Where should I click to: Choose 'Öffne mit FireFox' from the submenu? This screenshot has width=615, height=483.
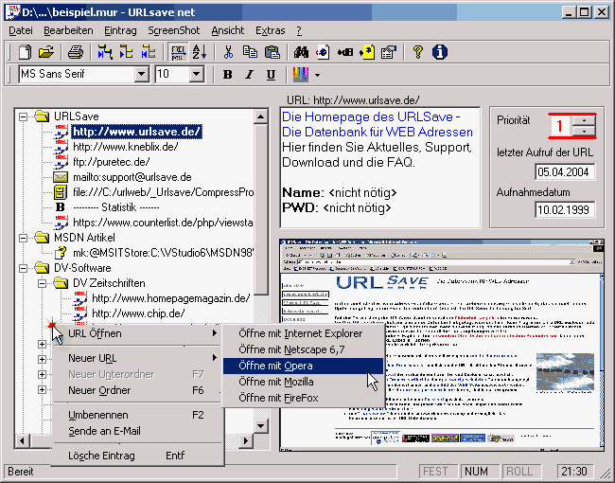(x=279, y=398)
